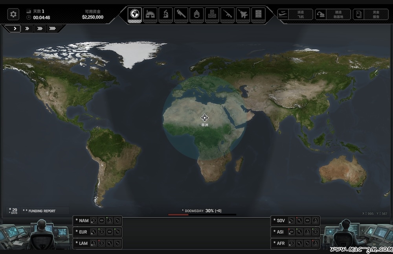Click the 建造新基地 build new base button
Viewport: 393px width, 254px height.
click(x=333, y=14)
